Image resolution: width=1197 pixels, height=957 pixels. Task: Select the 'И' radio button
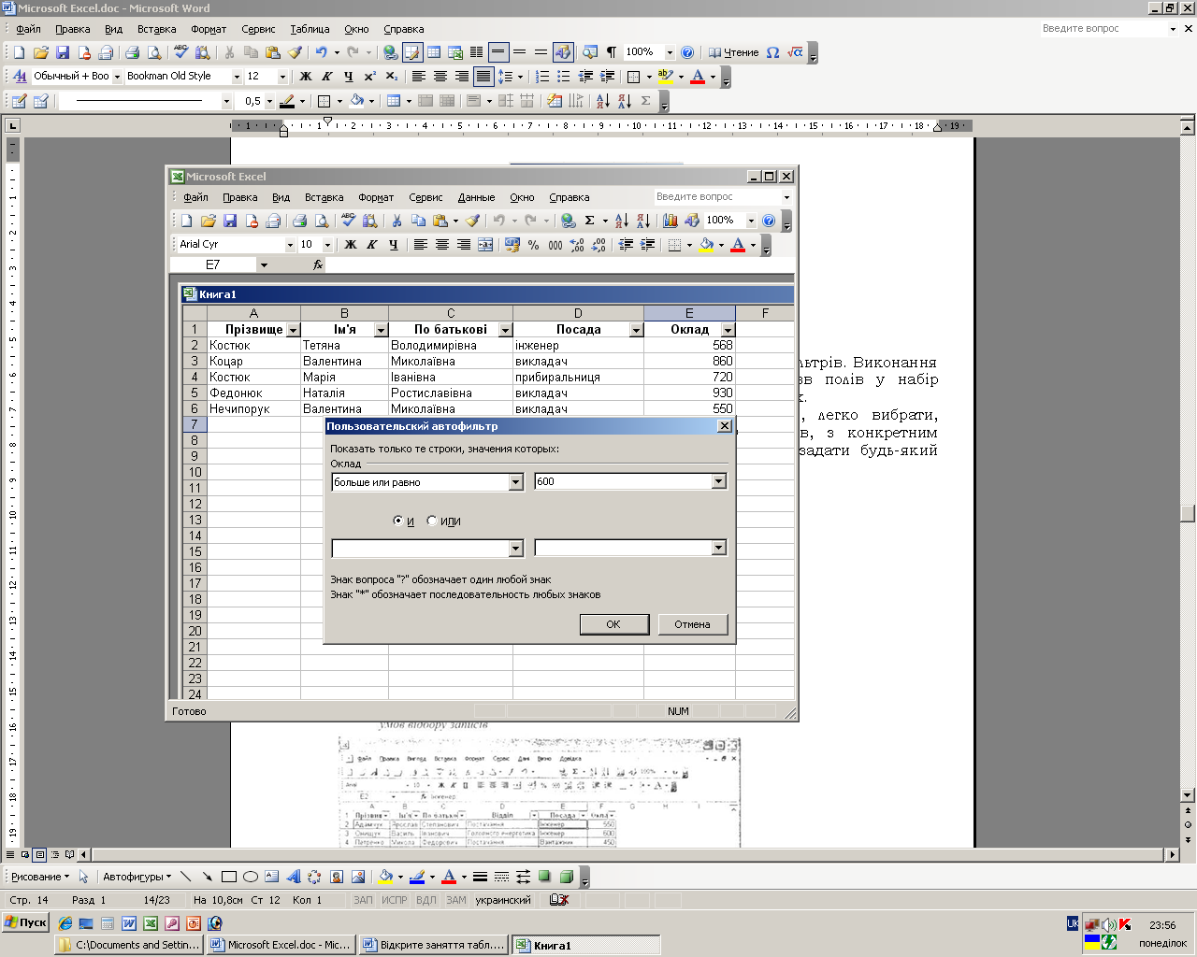click(x=398, y=521)
